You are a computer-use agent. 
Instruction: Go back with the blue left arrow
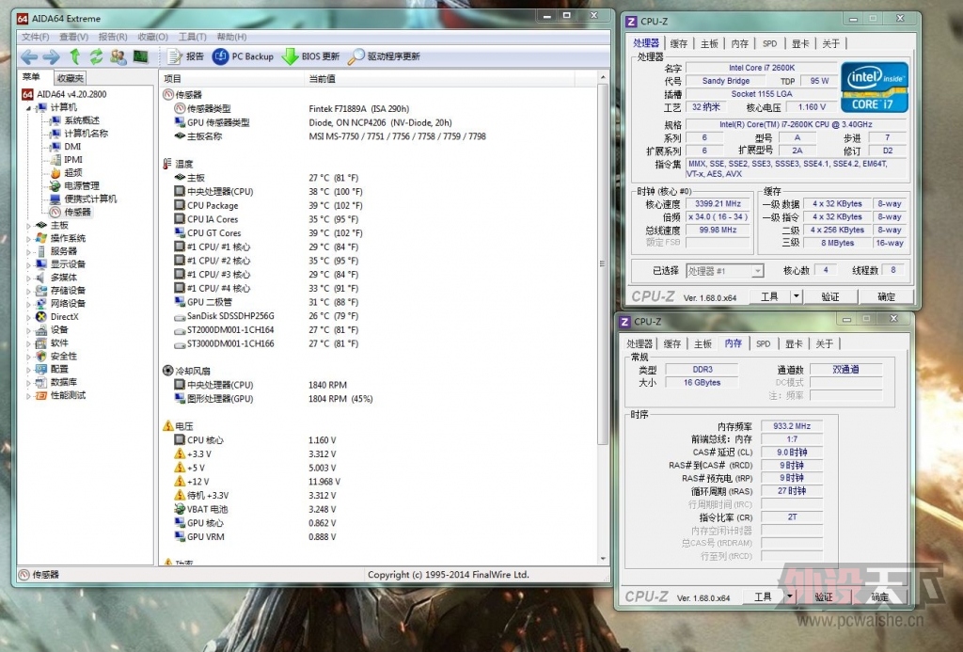pyautogui.click(x=29, y=57)
